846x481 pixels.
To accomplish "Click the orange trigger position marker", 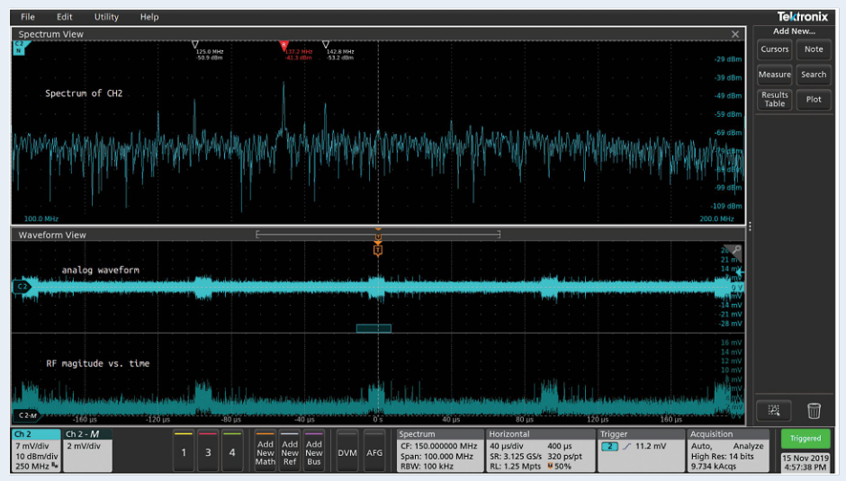I will (x=378, y=249).
